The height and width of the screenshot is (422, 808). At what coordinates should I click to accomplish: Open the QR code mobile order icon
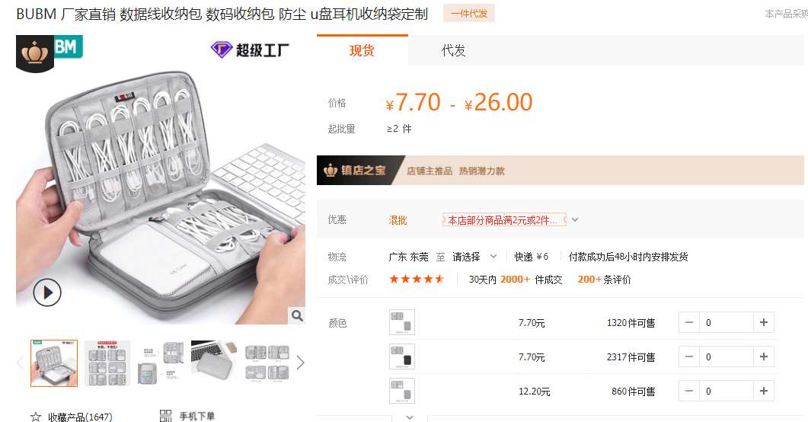165,416
